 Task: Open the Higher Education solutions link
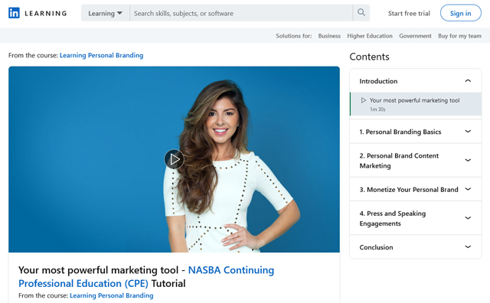[x=370, y=36]
